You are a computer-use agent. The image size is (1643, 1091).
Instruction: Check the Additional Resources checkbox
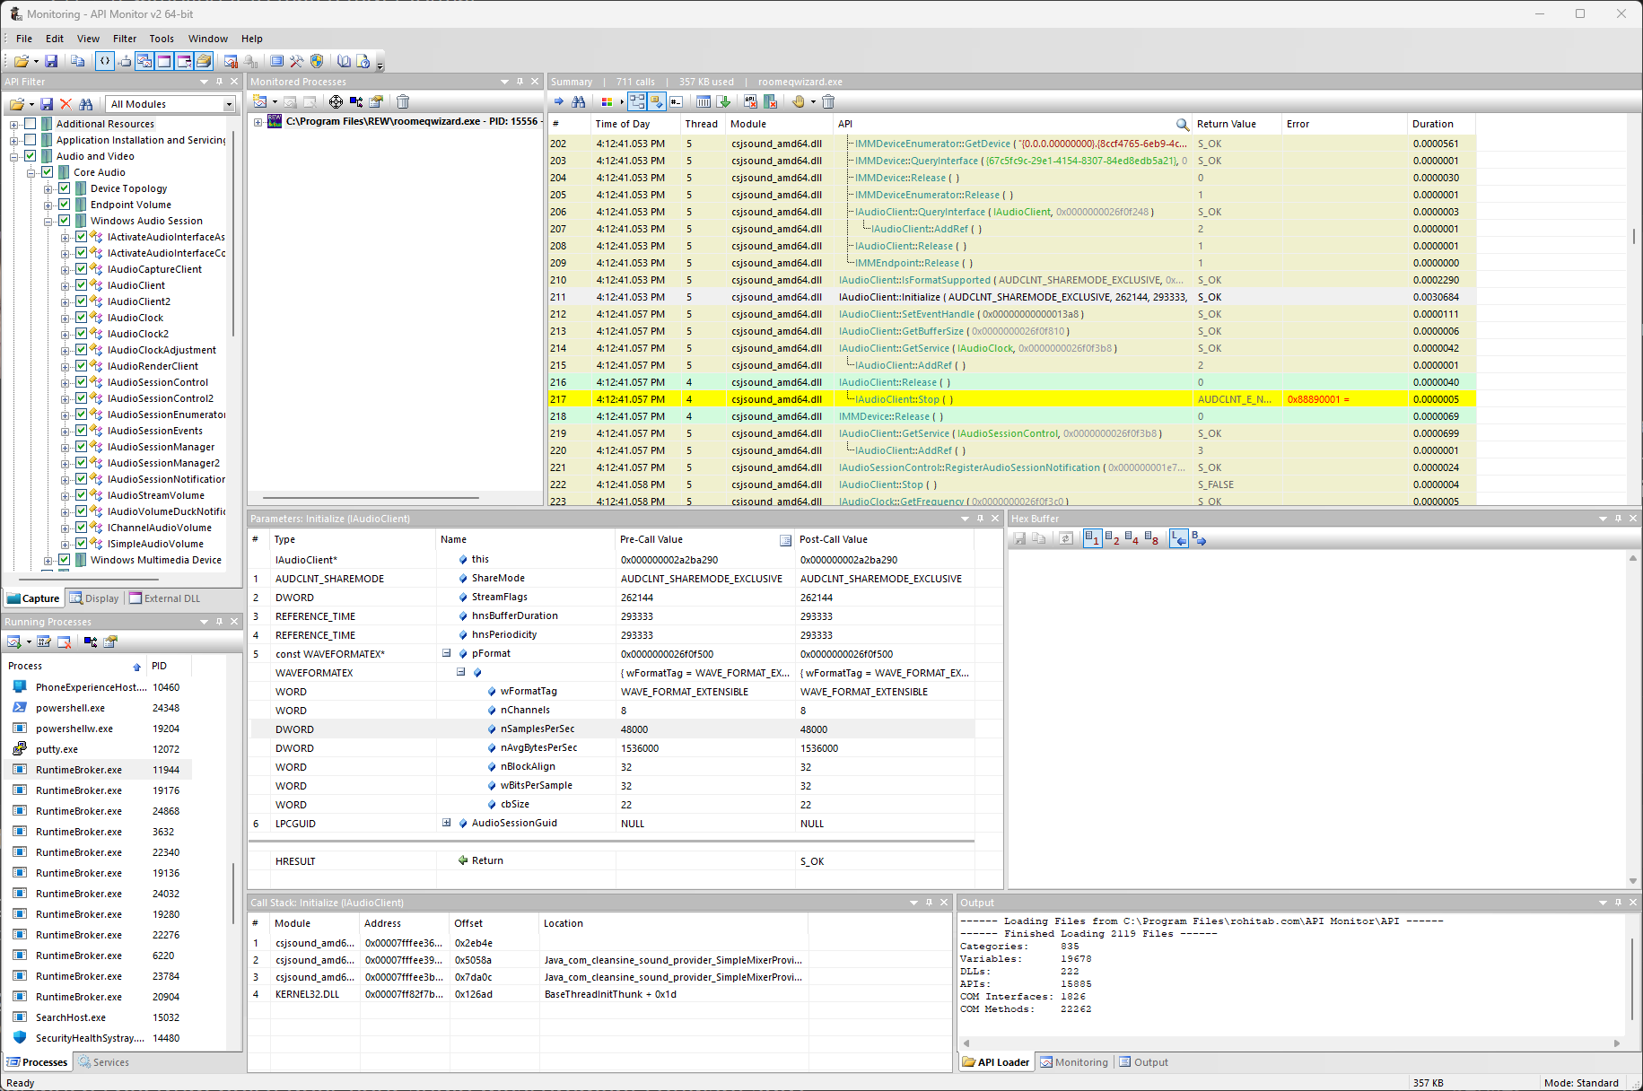(x=31, y=124)
